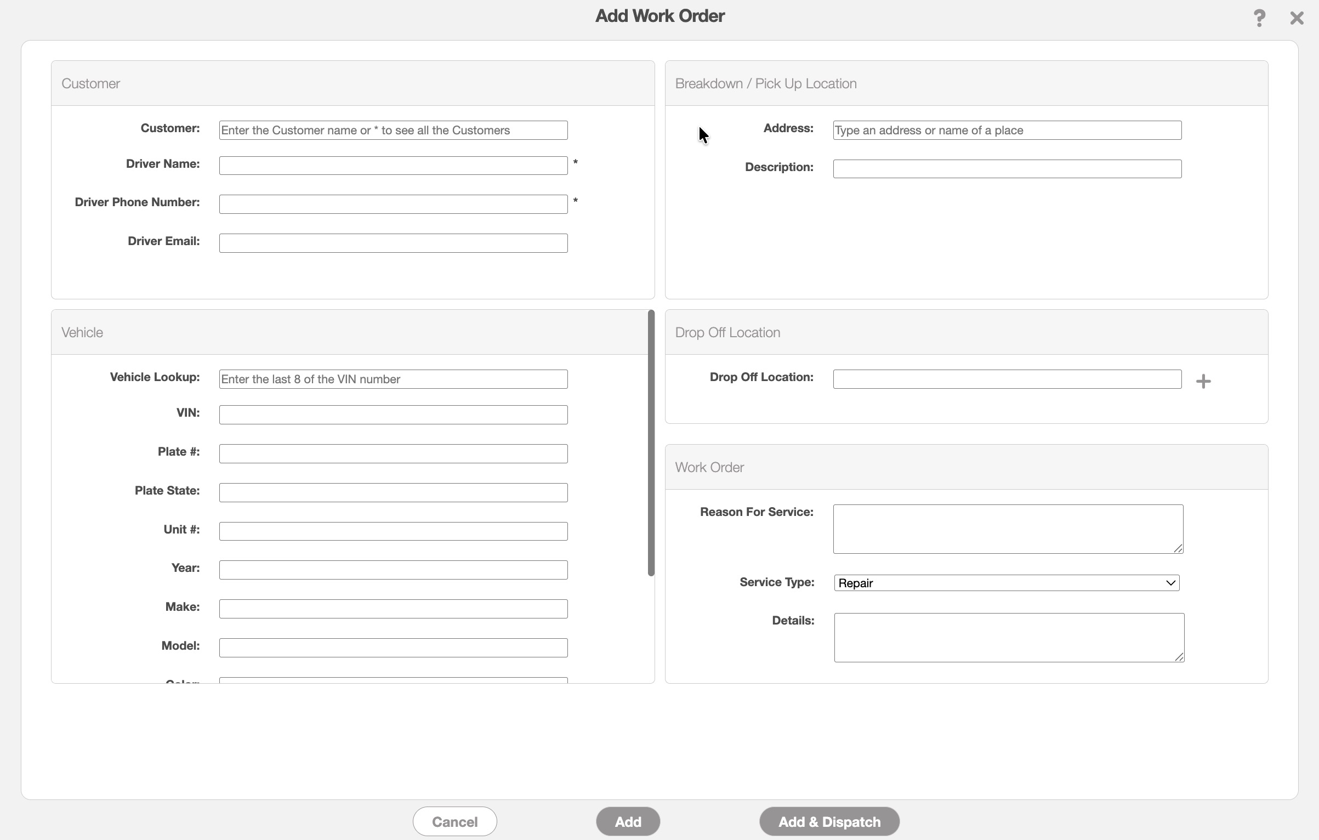Click the Add button
The height and width of the screenshot is (840, 1319).
(x=628, y=821)
